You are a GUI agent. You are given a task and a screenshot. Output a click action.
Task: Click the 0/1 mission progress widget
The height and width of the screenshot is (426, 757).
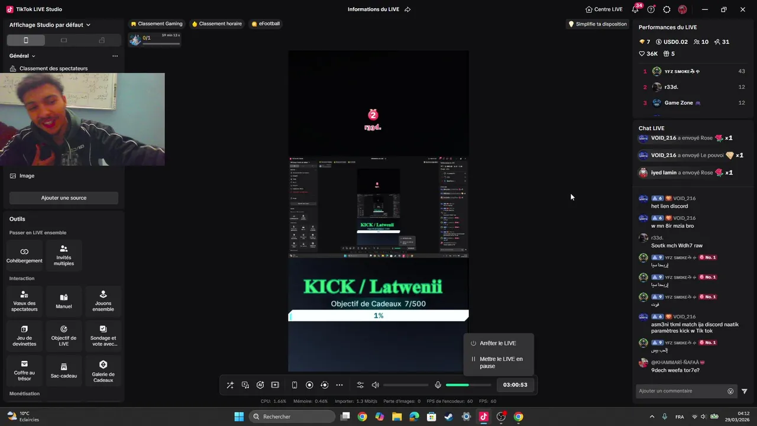click(155, 40)
